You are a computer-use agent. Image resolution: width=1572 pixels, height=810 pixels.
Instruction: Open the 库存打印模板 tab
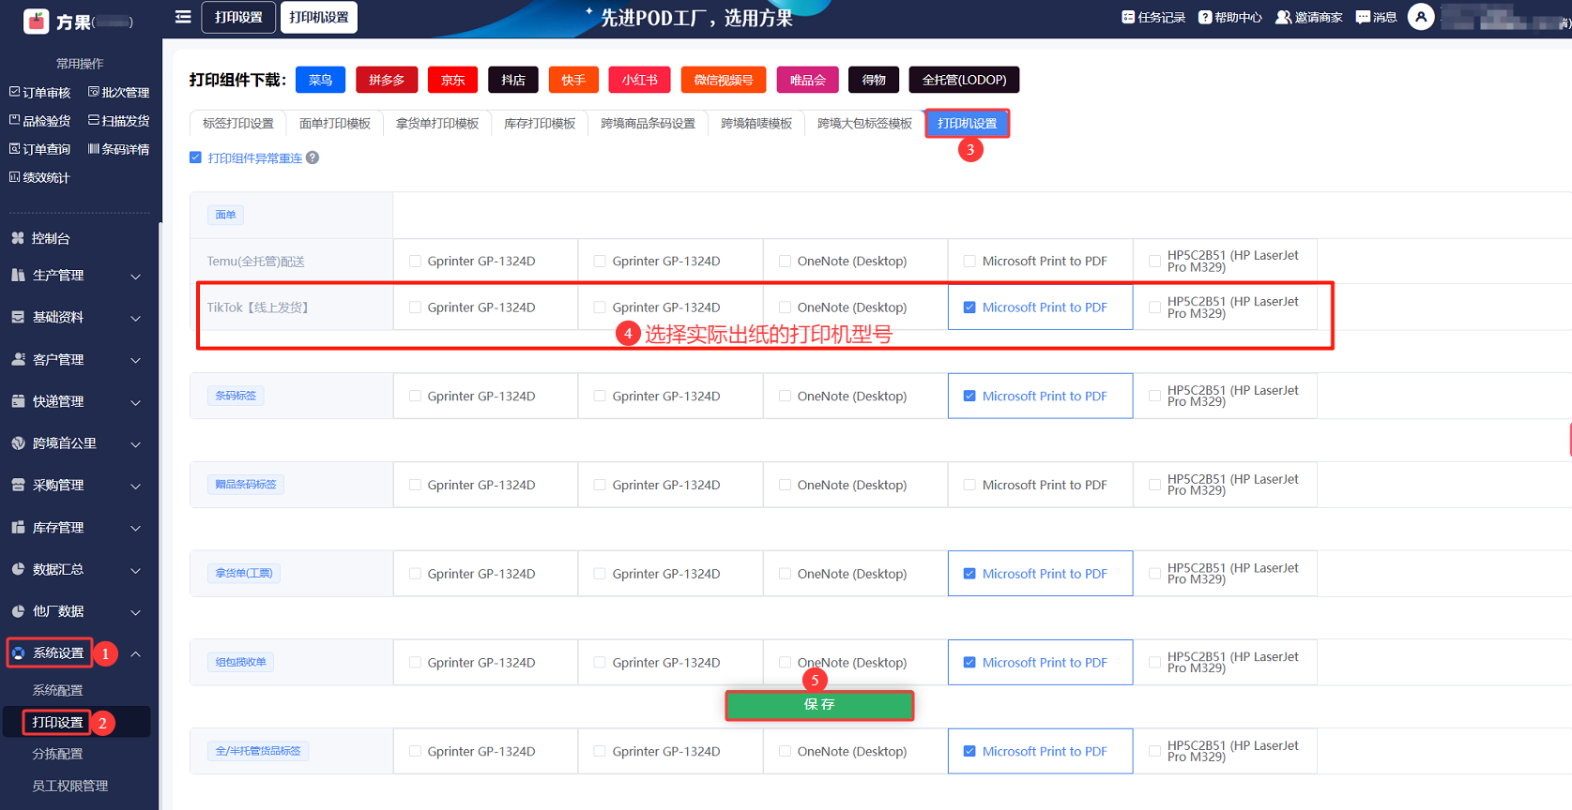[540, 124]
